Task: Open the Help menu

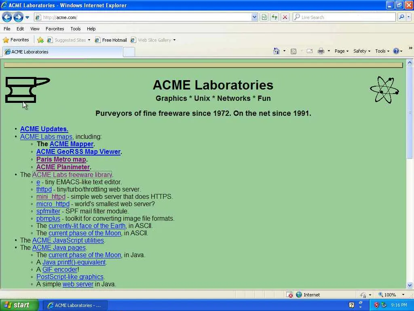Action: click(x=91, y=29)
